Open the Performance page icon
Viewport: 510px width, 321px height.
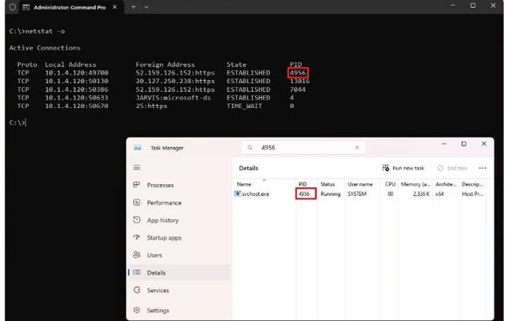pos(137,203)
